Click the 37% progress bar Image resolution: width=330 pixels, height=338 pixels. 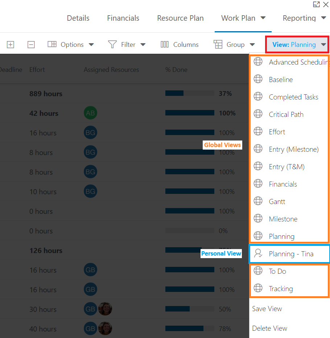(190, 93)
